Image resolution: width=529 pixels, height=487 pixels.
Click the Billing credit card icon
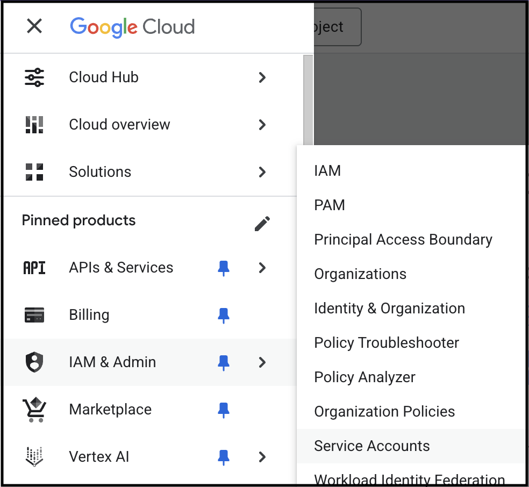(x=34, y=315)
